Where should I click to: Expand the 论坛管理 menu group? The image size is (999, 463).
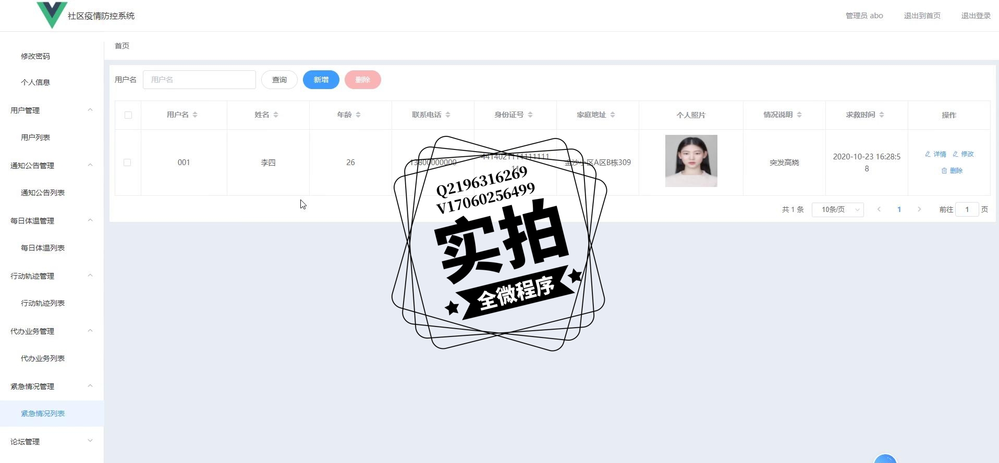click(90, 441)
